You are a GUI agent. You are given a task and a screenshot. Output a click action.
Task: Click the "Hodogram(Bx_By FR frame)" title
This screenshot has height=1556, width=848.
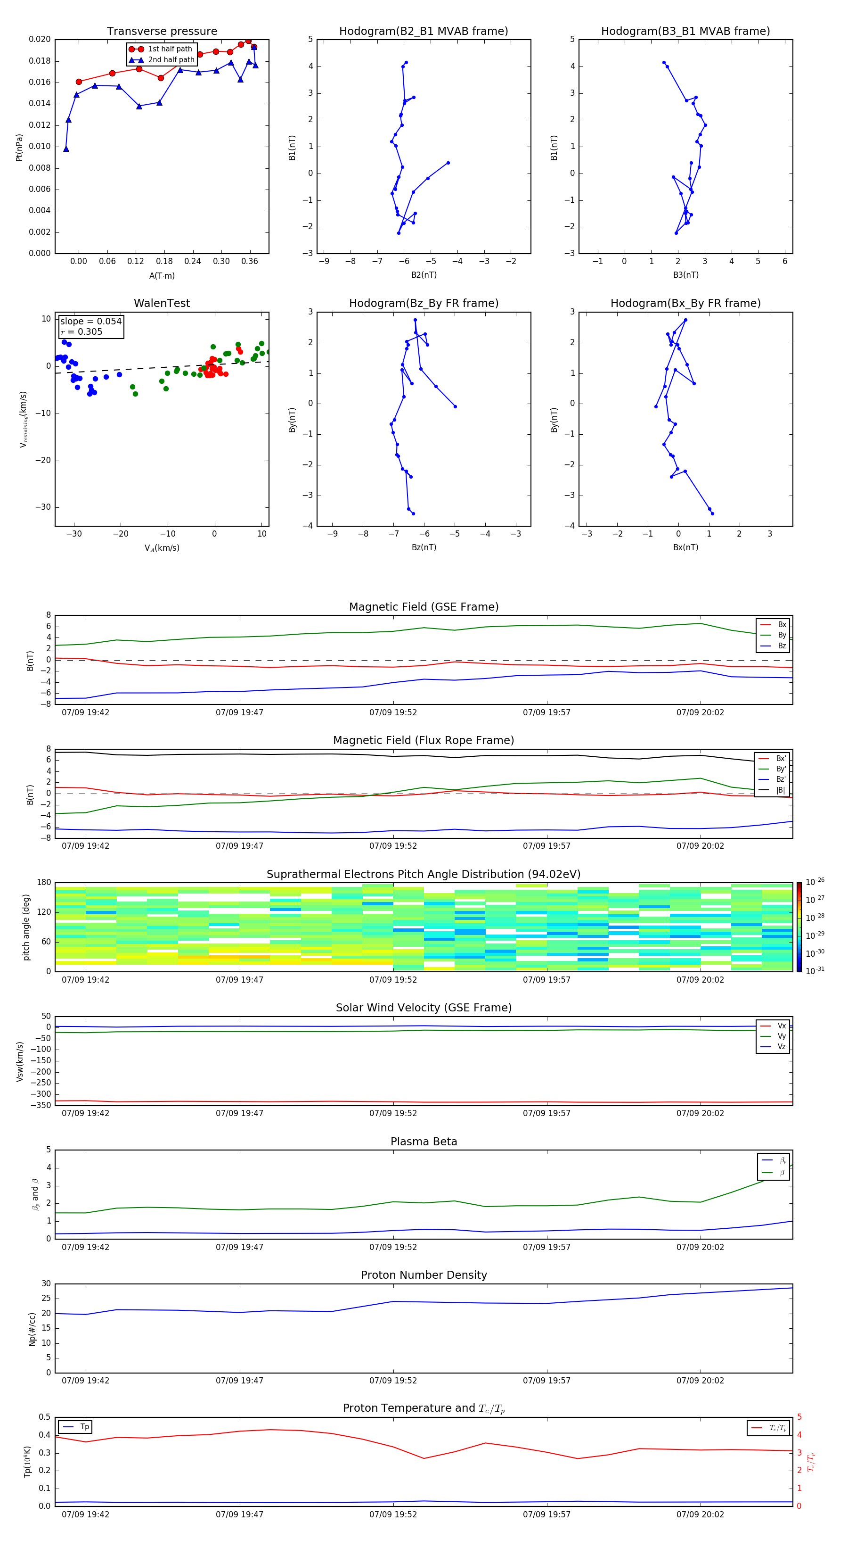pos(685,303)
